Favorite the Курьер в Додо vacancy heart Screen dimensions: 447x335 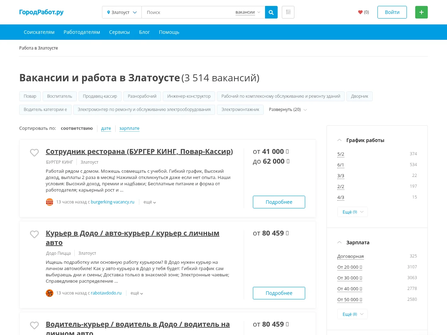coord(34,234)
